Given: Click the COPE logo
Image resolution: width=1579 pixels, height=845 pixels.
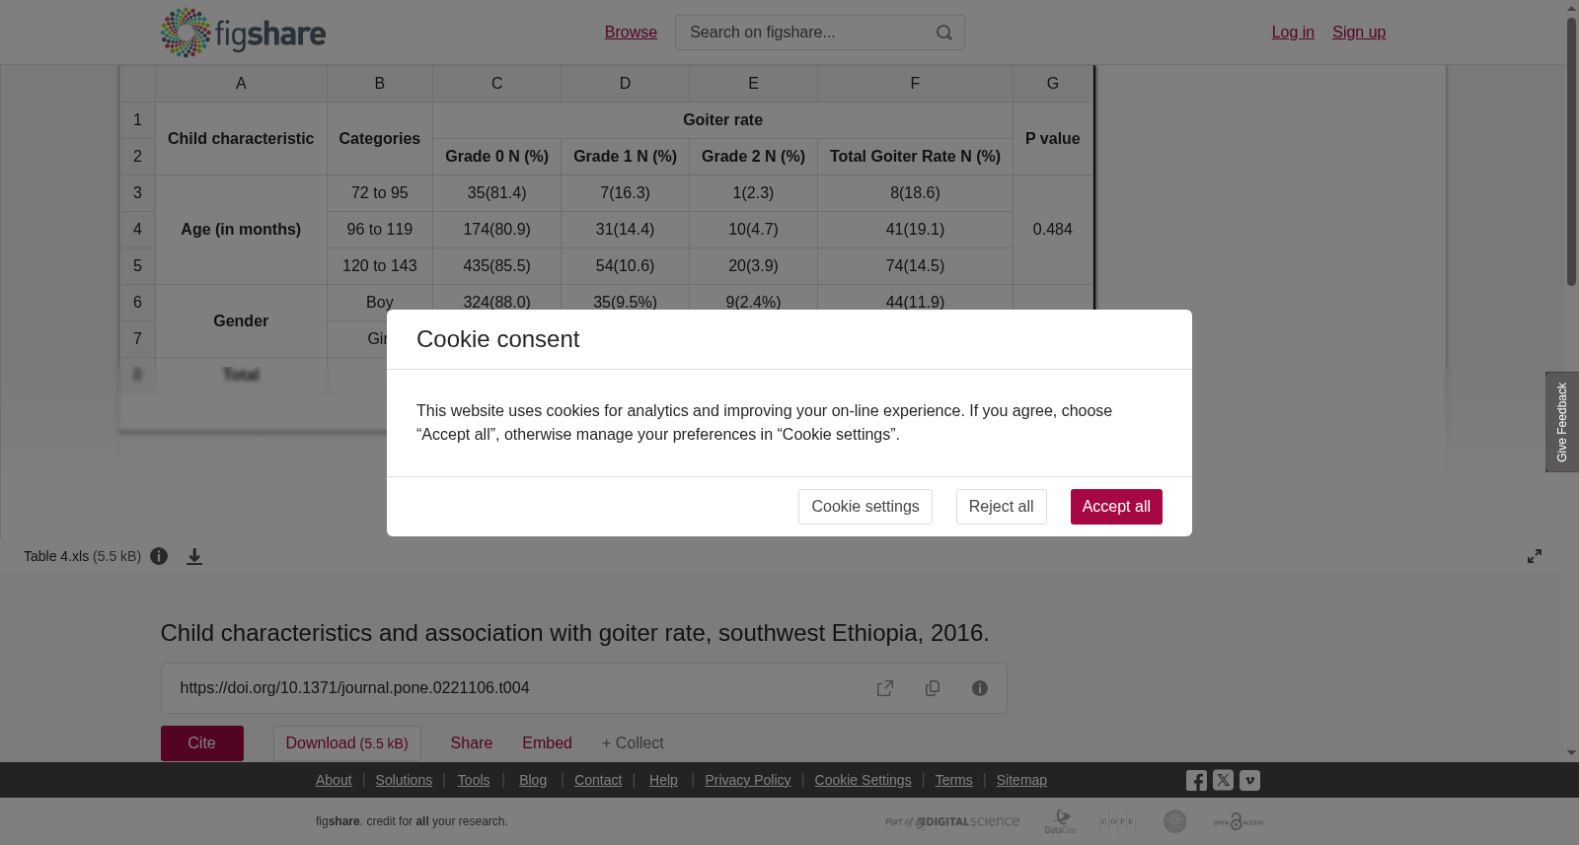Looking at the screenshot, I should click(x=1117, y=821).
